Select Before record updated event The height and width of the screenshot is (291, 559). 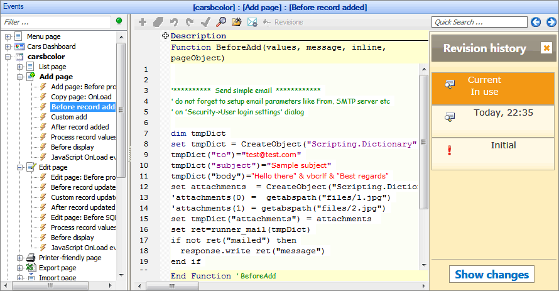click(83, 187)
